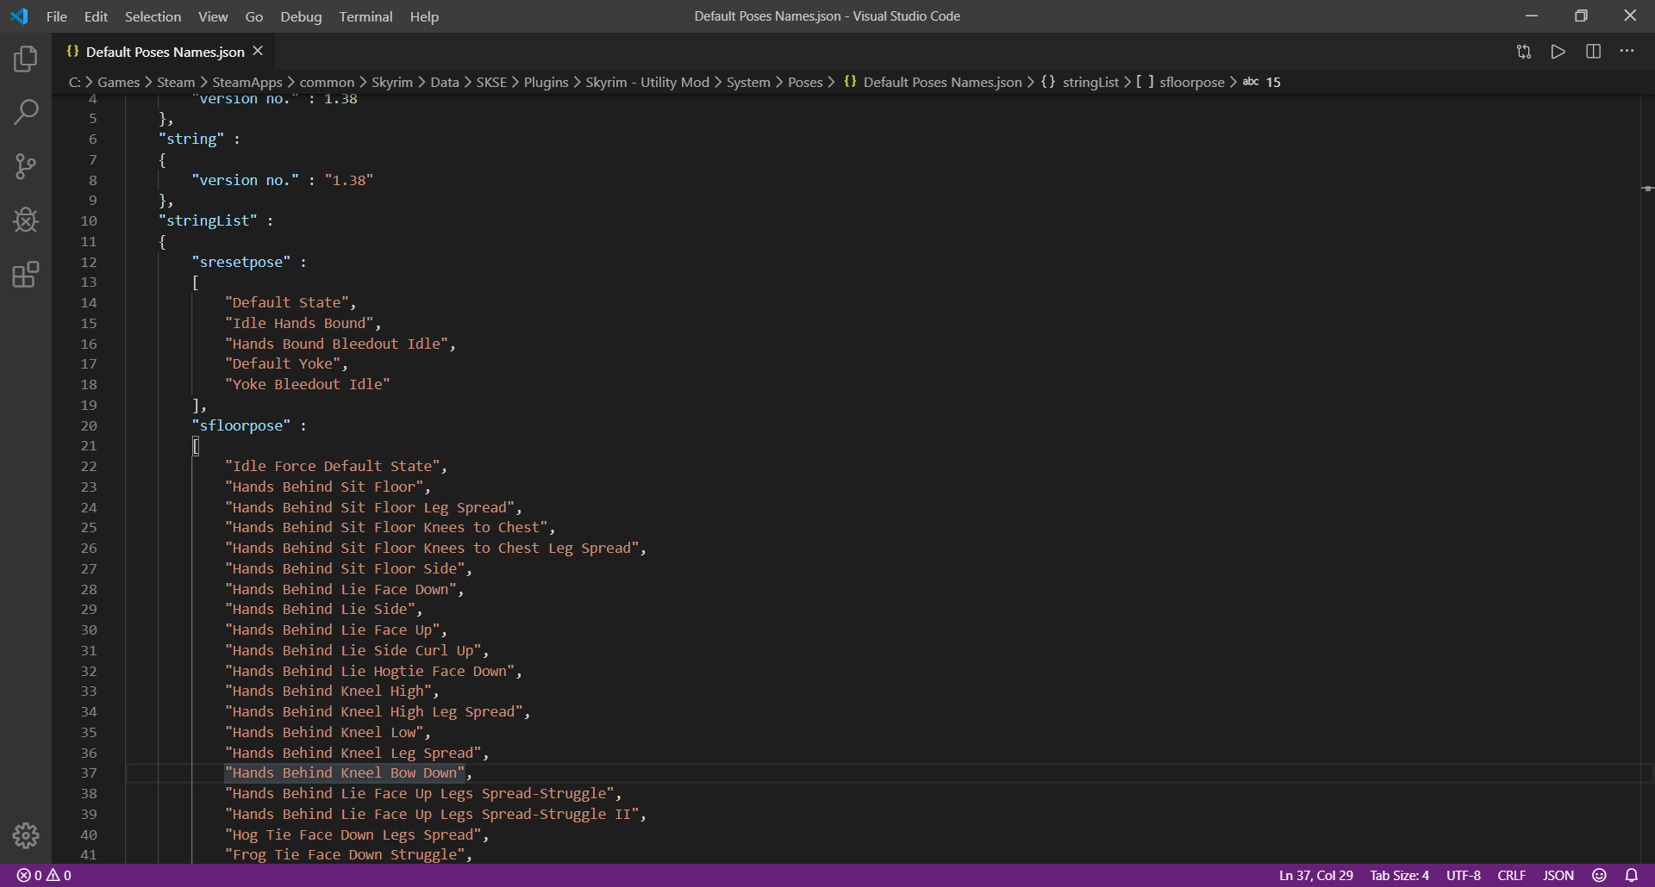Click the "Default State" string

(x=287, y=302)
